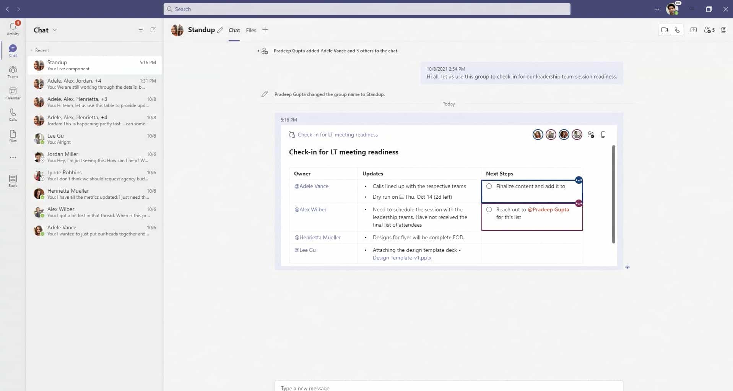View the 5 participants
Viewport: 733px width, 391px height.
click(709, 30)
